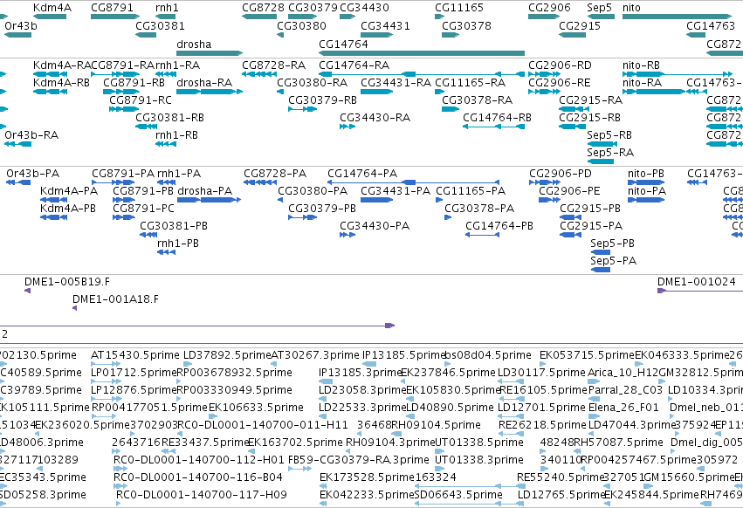Select the Elena_26_F01 feature label

(623, 408)
